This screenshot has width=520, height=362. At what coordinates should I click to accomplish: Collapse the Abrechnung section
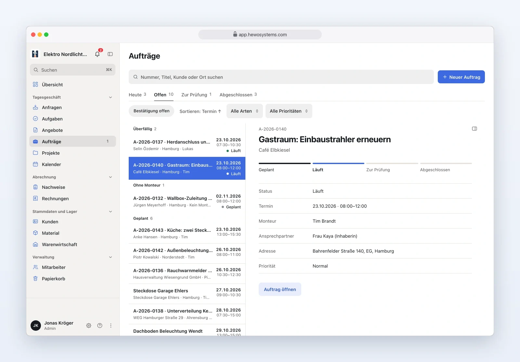110,177
